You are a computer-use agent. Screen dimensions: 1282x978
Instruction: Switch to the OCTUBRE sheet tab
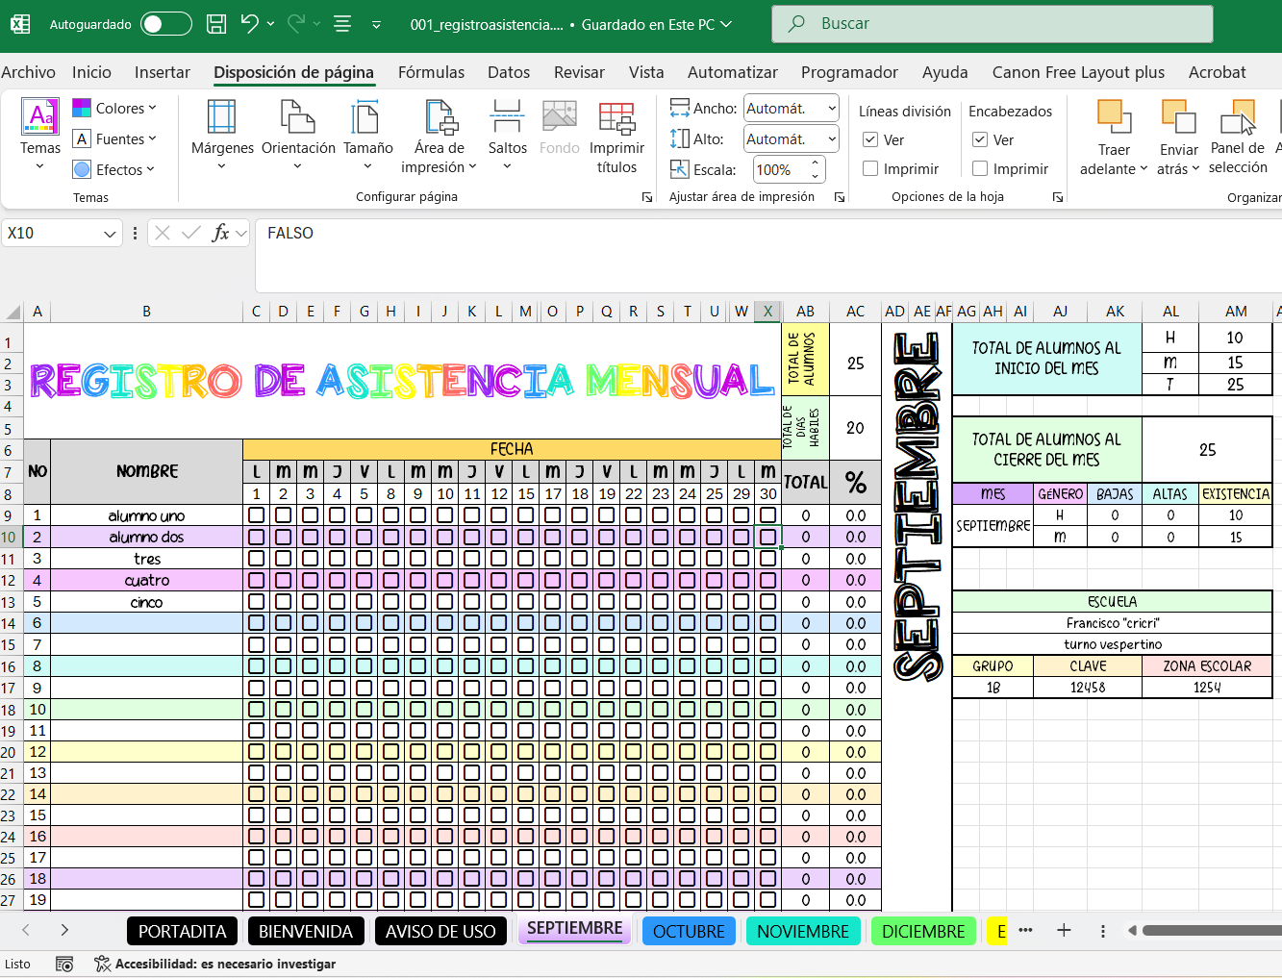coord(689,932)
